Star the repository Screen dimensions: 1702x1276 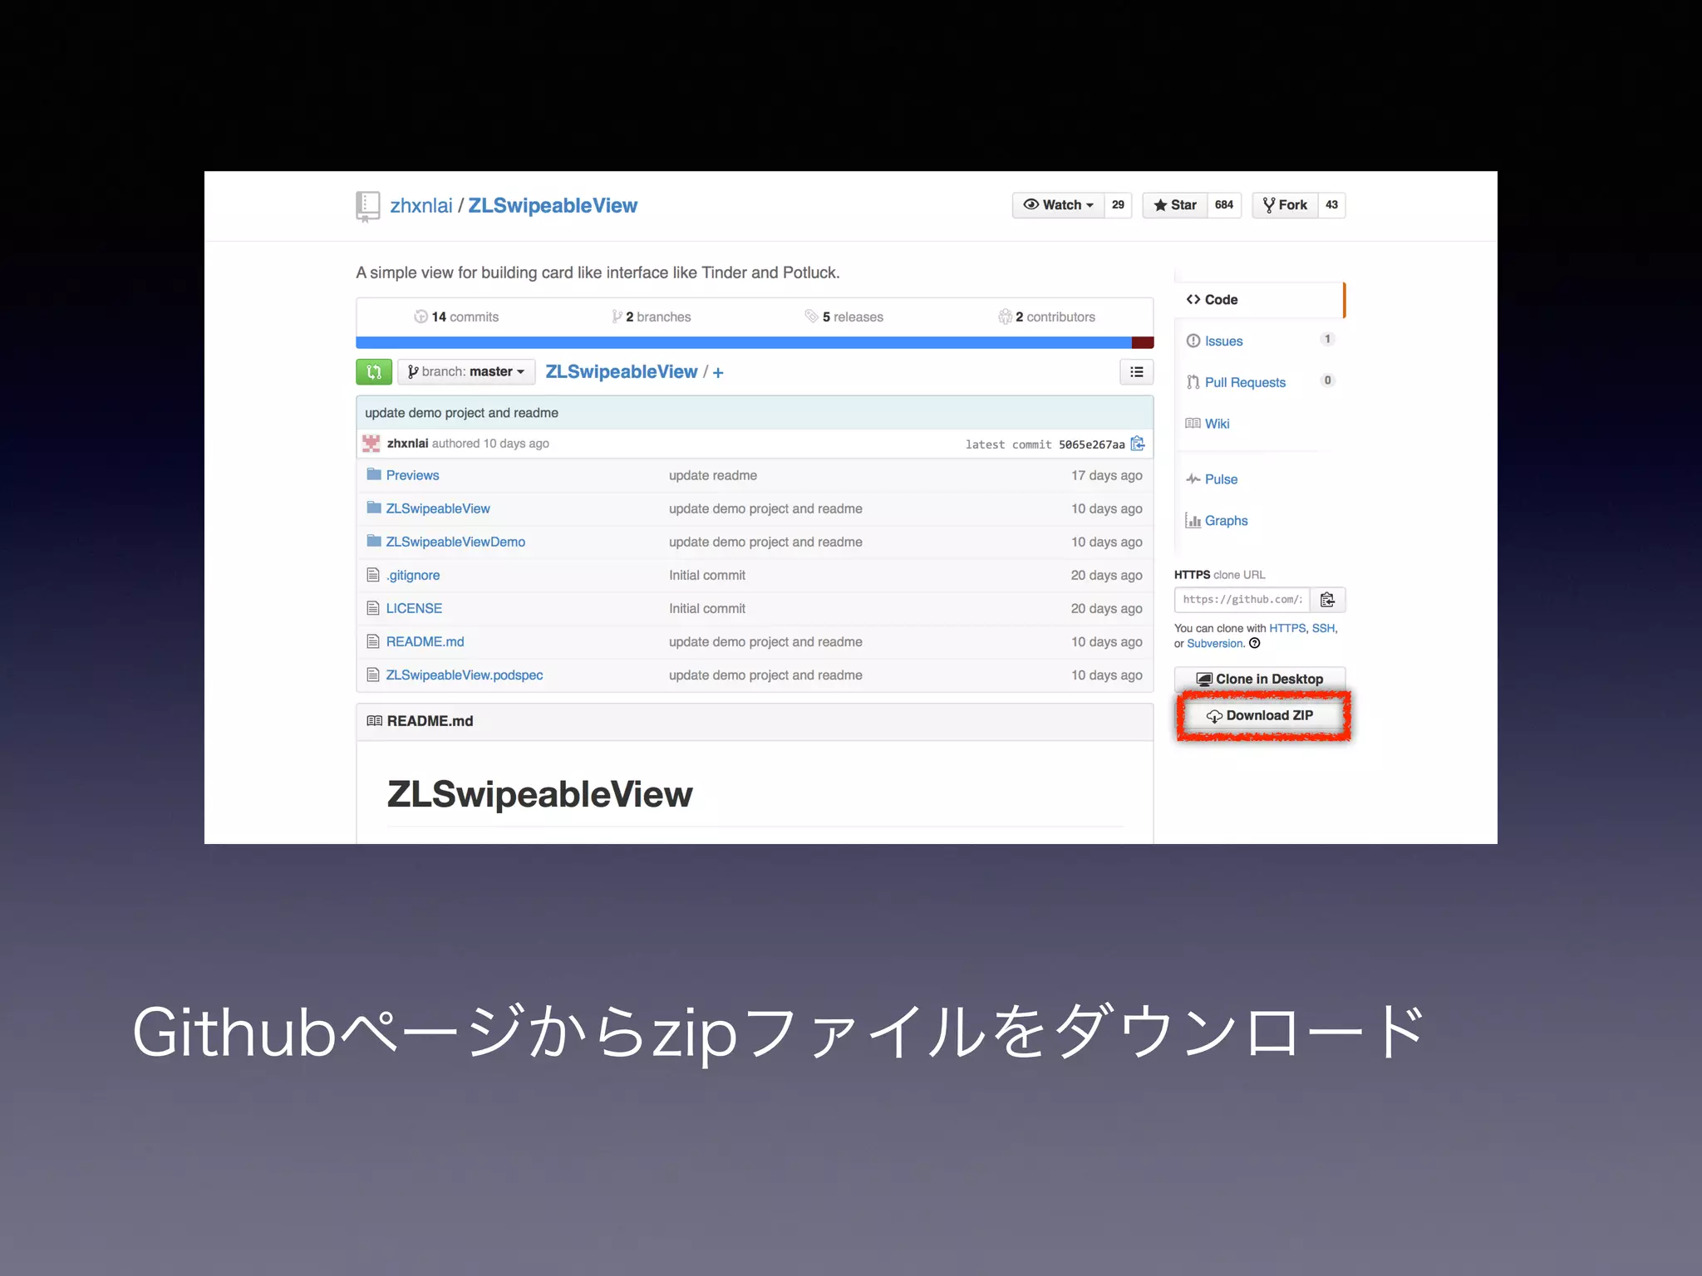(x=1174, y=205)
